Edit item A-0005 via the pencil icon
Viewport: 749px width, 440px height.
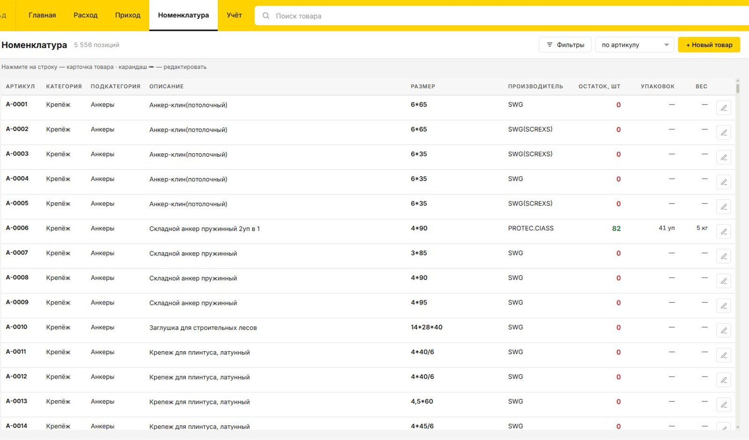click(723, 207)
